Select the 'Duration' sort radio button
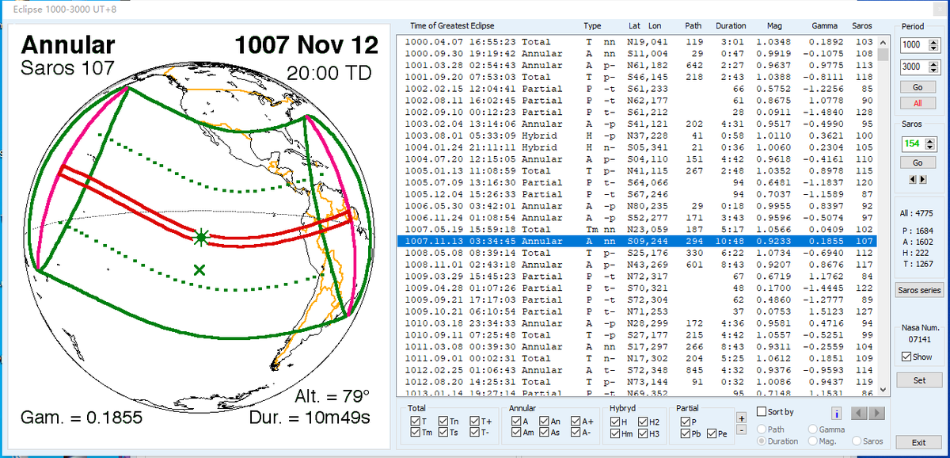 pyautogui.click(x=762, y=441)
